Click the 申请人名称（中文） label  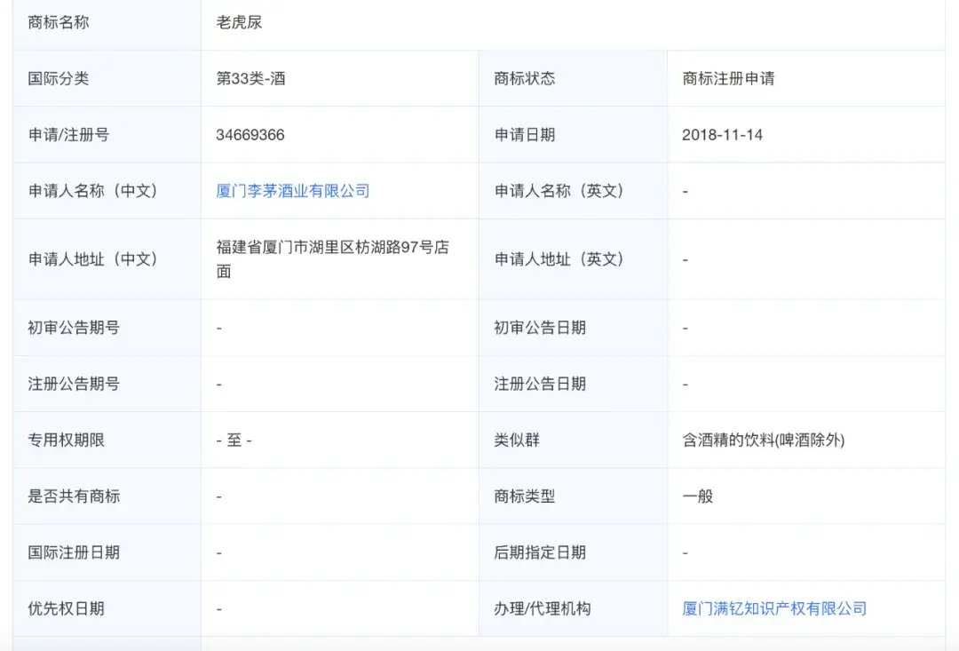point(93,191)
